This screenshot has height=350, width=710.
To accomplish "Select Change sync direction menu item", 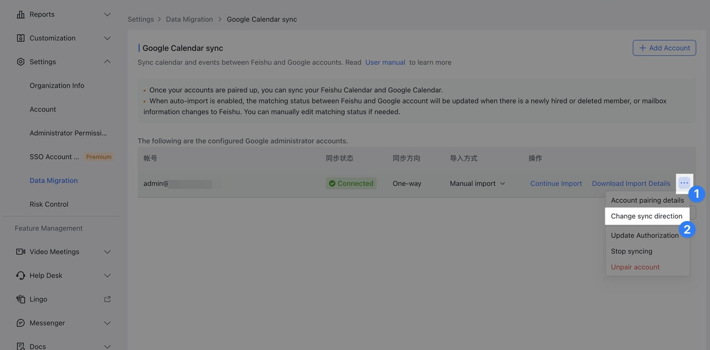I will (646, 216).
